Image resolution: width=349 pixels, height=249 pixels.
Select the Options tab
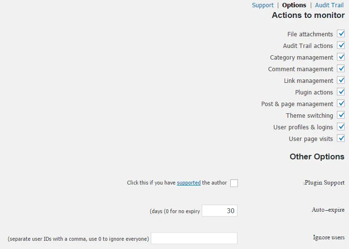294,5
